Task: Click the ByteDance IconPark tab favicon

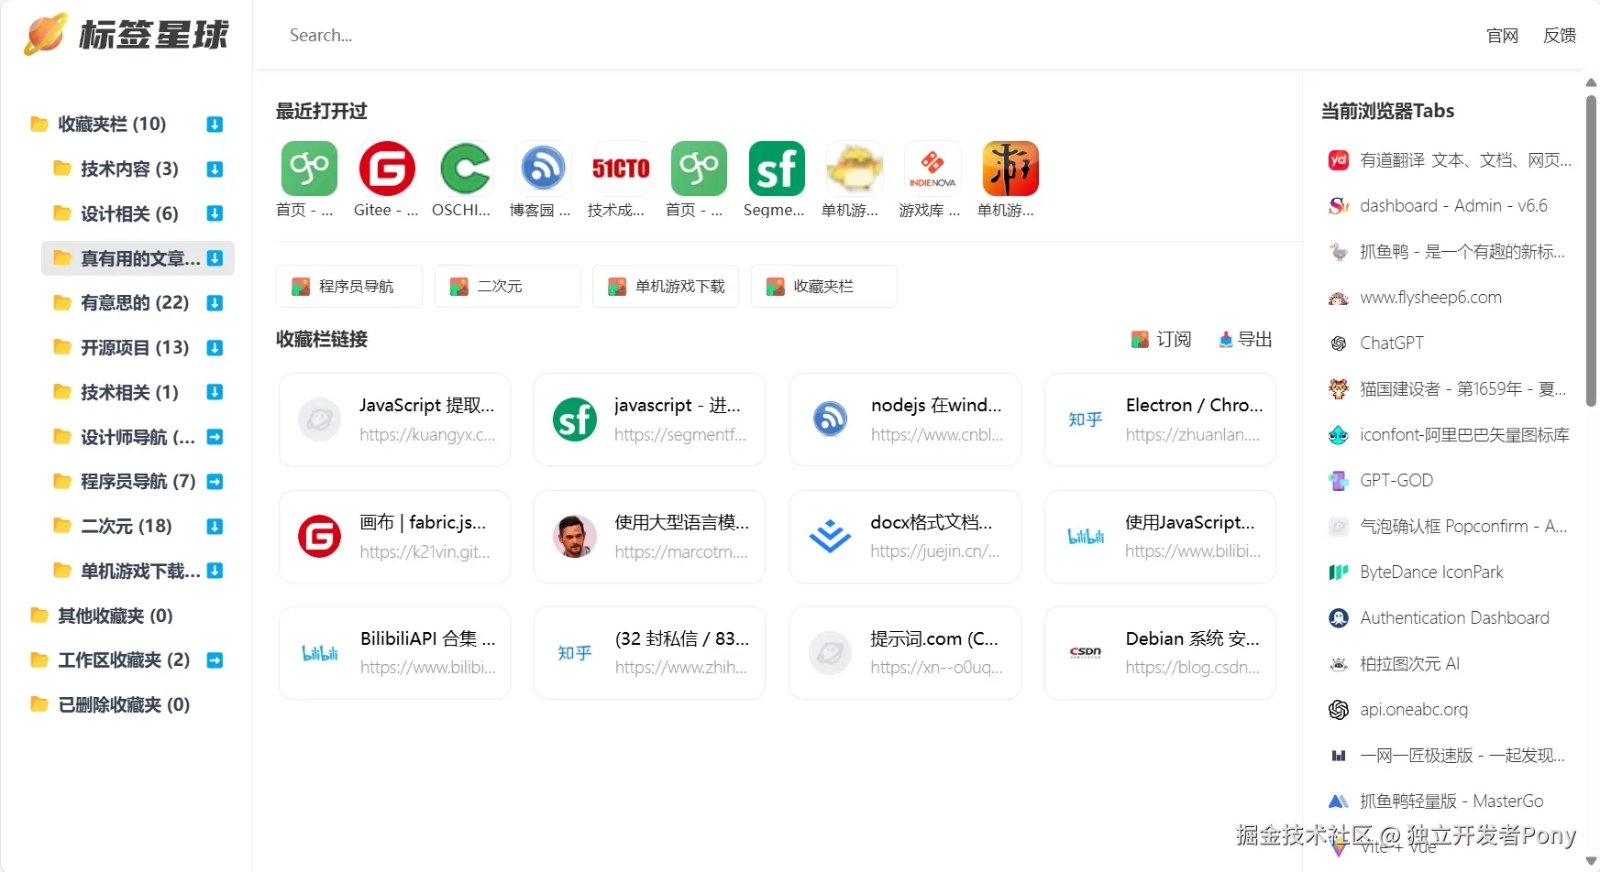Action: tap(1339, 572)
